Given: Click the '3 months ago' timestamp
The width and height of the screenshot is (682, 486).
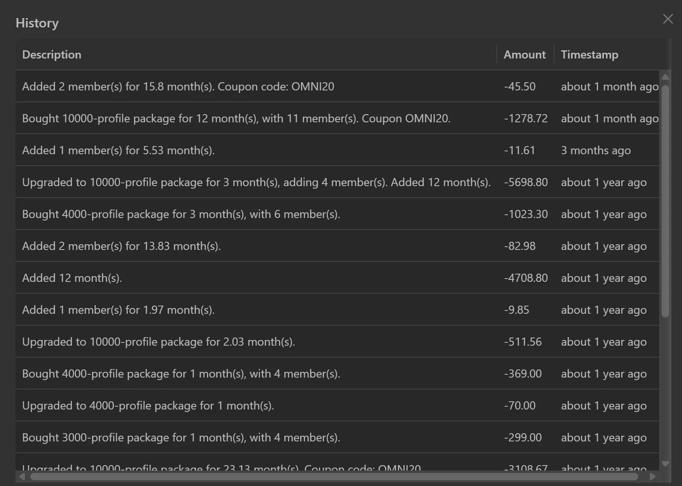Looking at the screenshot, I should [x=596, y=150].
